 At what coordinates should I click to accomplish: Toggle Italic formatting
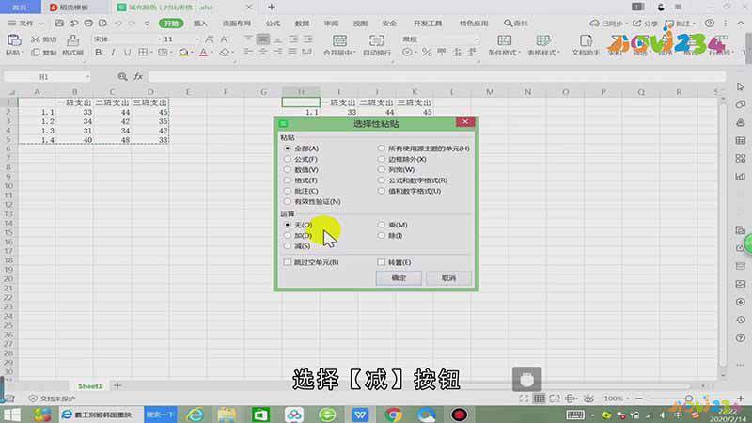tap(113, 53)
